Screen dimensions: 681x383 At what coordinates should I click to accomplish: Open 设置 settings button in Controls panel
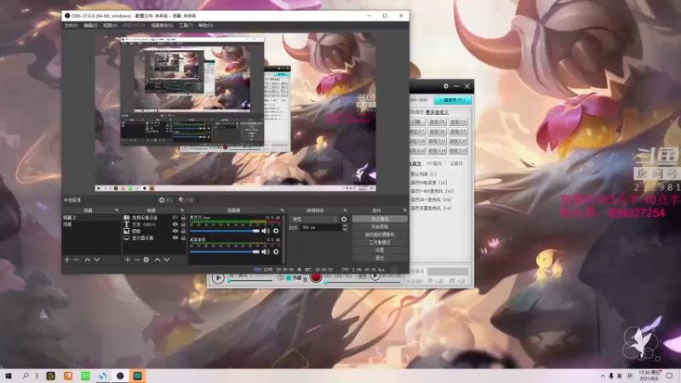(380, 250)
